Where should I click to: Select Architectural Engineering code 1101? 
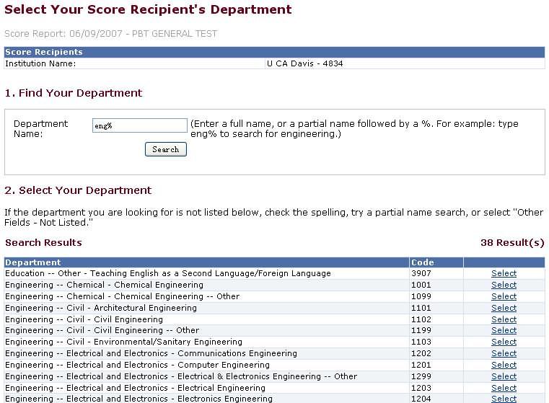point(504,308)
